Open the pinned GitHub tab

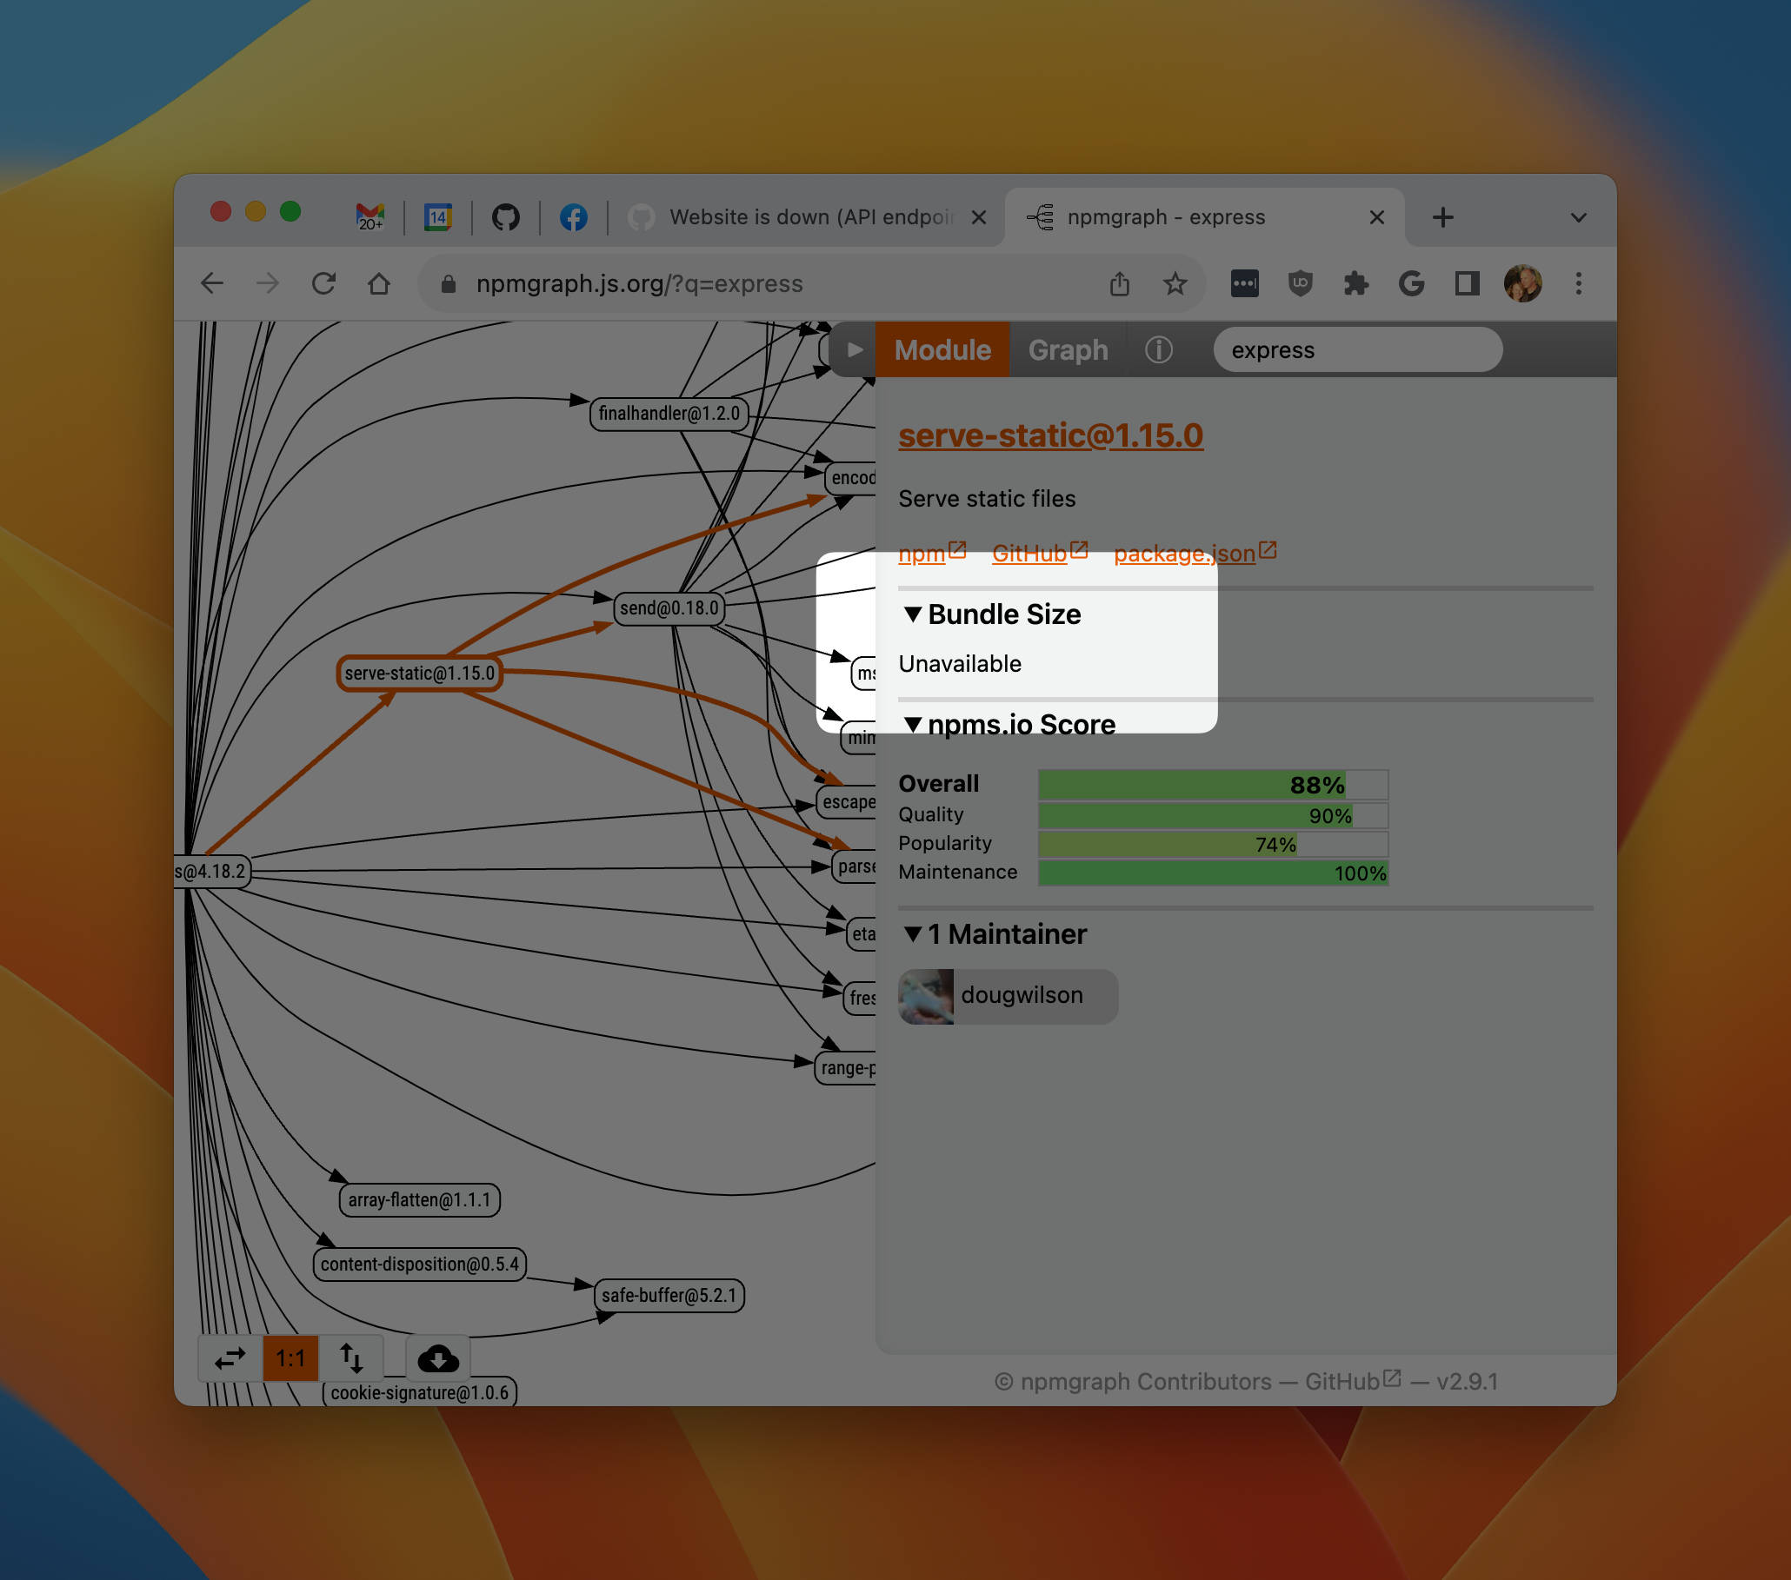pyautogui.click(x=506, y=216)
